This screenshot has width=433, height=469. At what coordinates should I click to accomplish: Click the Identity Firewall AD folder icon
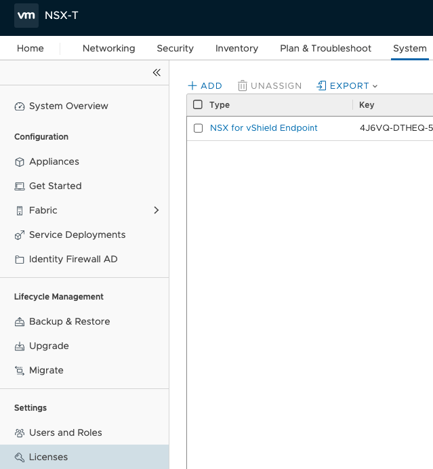(x=19, y=260)
